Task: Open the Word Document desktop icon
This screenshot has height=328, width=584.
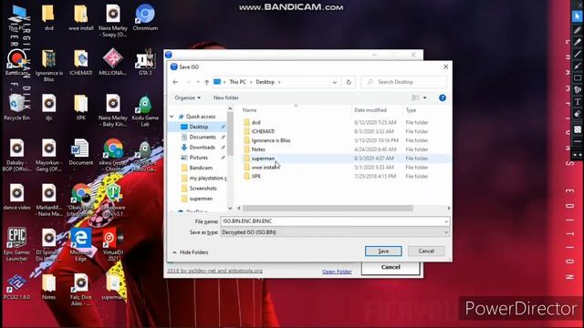Action: coord(81,152)
